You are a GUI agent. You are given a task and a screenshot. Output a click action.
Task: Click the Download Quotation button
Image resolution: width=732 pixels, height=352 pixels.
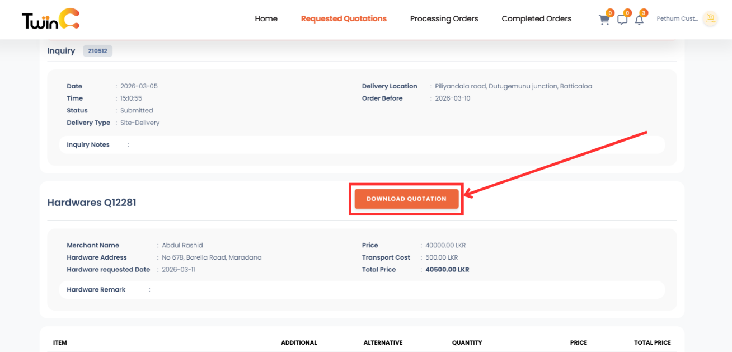(406, 199)
